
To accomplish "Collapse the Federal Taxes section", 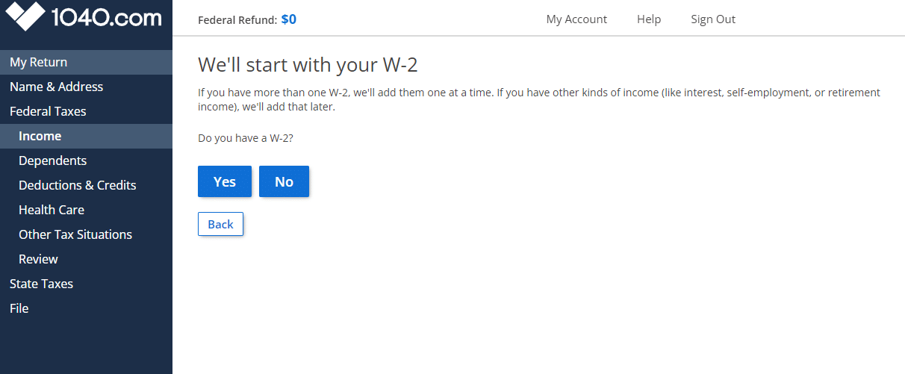I will (x=48, y=111).
